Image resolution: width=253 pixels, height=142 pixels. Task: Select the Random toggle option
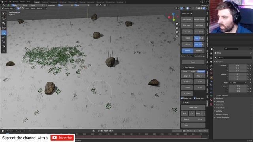199,51
